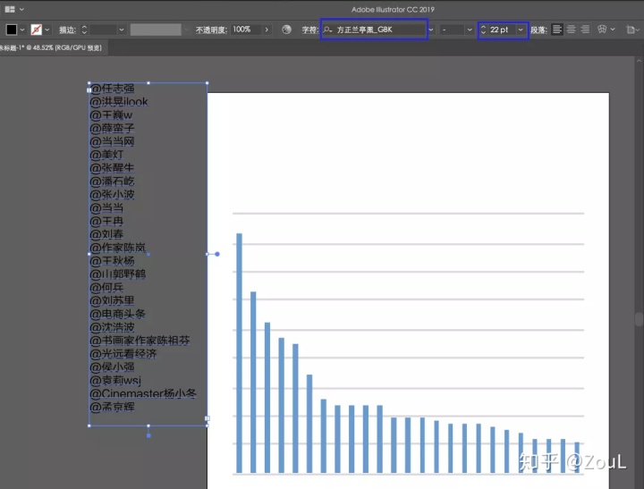Expand the opacity slider arrow
The height and width of the screenshot is (489, 644).
(x=267, y=30)
